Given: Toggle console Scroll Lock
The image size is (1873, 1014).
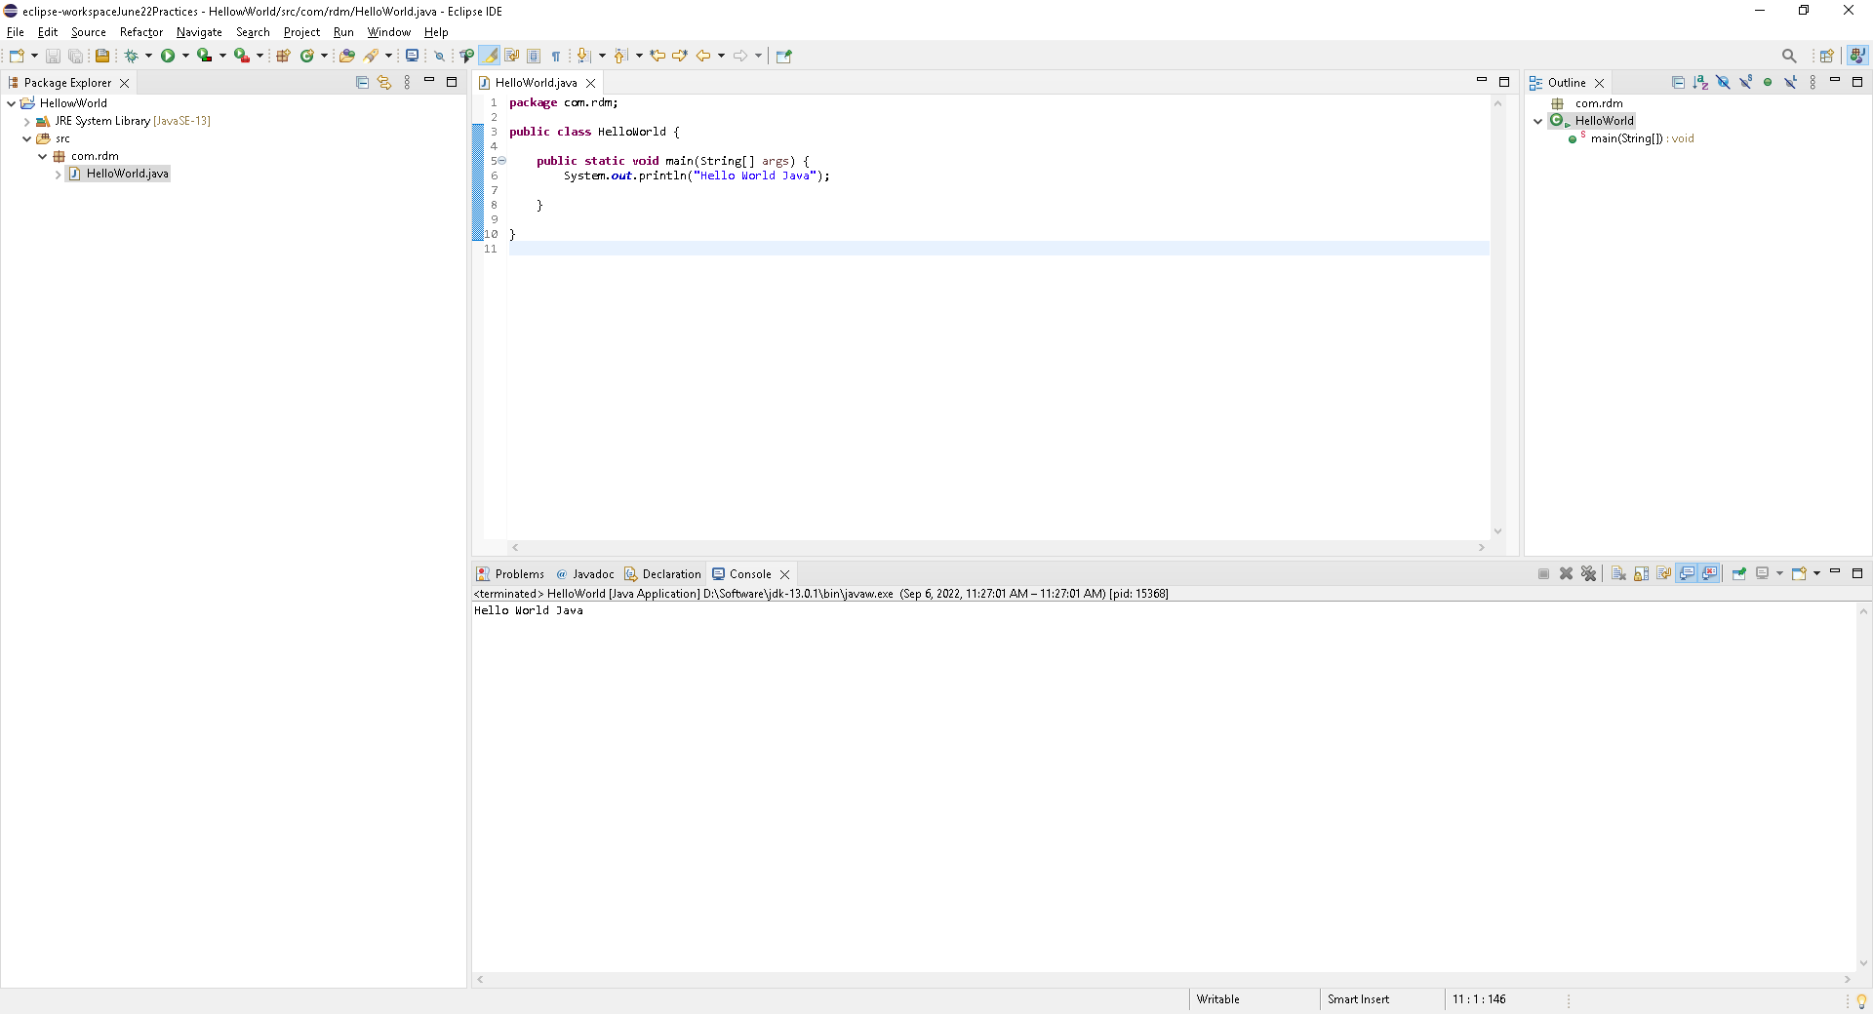Looking at the screenshot, I should coord(1641,574).
